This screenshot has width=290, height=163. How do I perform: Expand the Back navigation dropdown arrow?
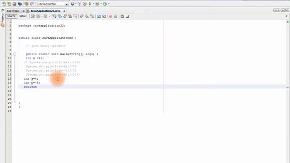pyautogui.click(x=42, y=16)
